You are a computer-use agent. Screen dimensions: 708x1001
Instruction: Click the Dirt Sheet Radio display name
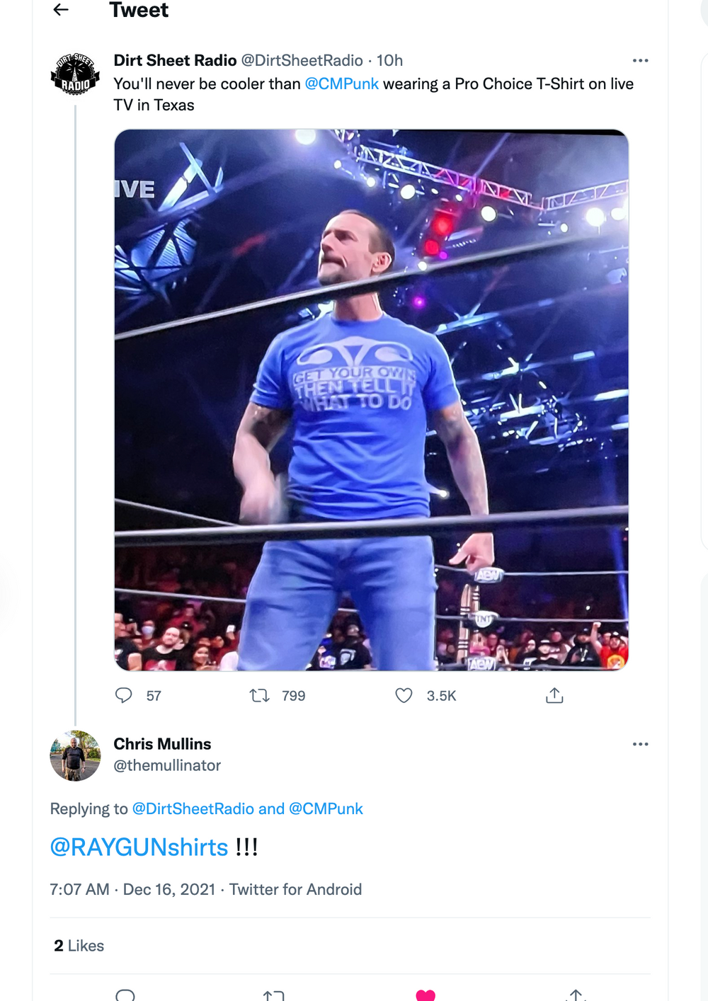(x=175, y=61)
